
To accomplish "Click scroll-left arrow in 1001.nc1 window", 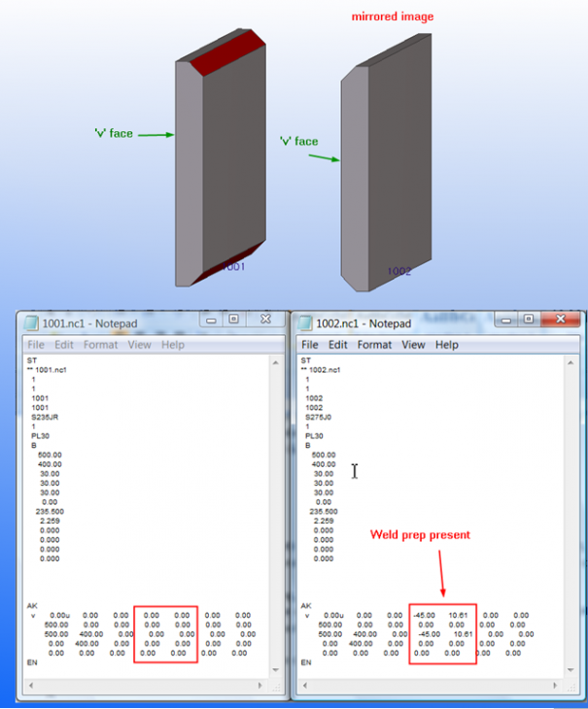I will point(31,686).
